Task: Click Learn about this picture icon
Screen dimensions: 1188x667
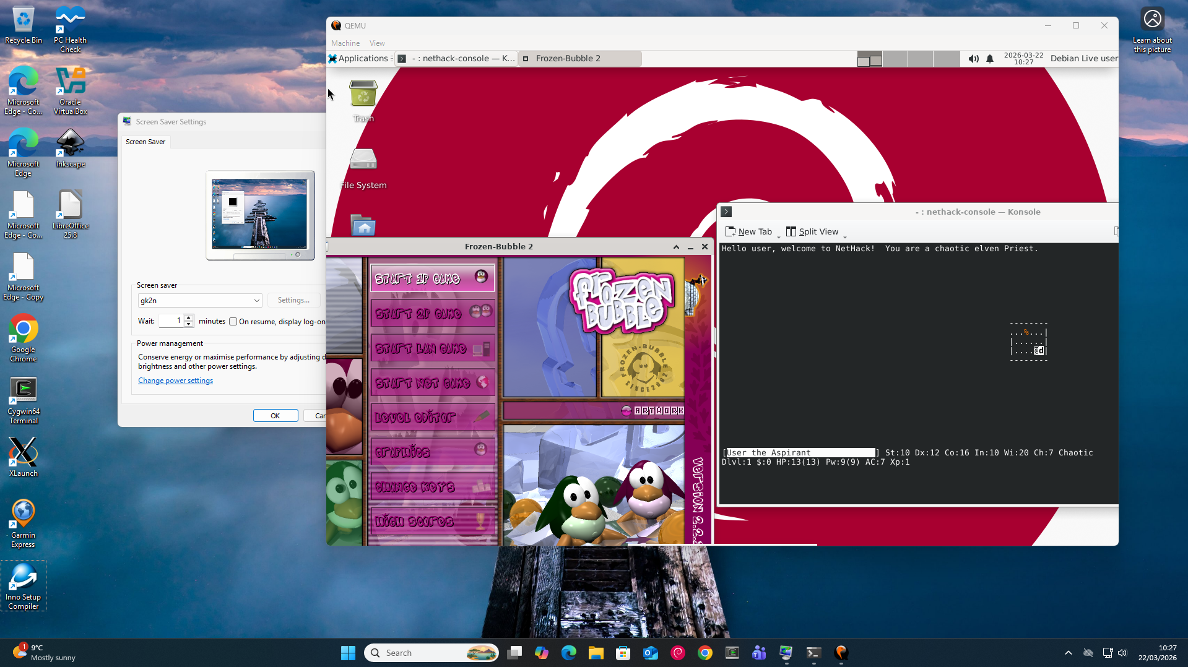Action: click(1152, 30)
